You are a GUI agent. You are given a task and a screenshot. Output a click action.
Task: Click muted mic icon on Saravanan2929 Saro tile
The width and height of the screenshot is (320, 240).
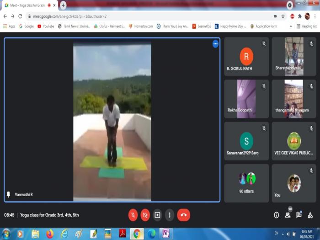click(264, 128)
